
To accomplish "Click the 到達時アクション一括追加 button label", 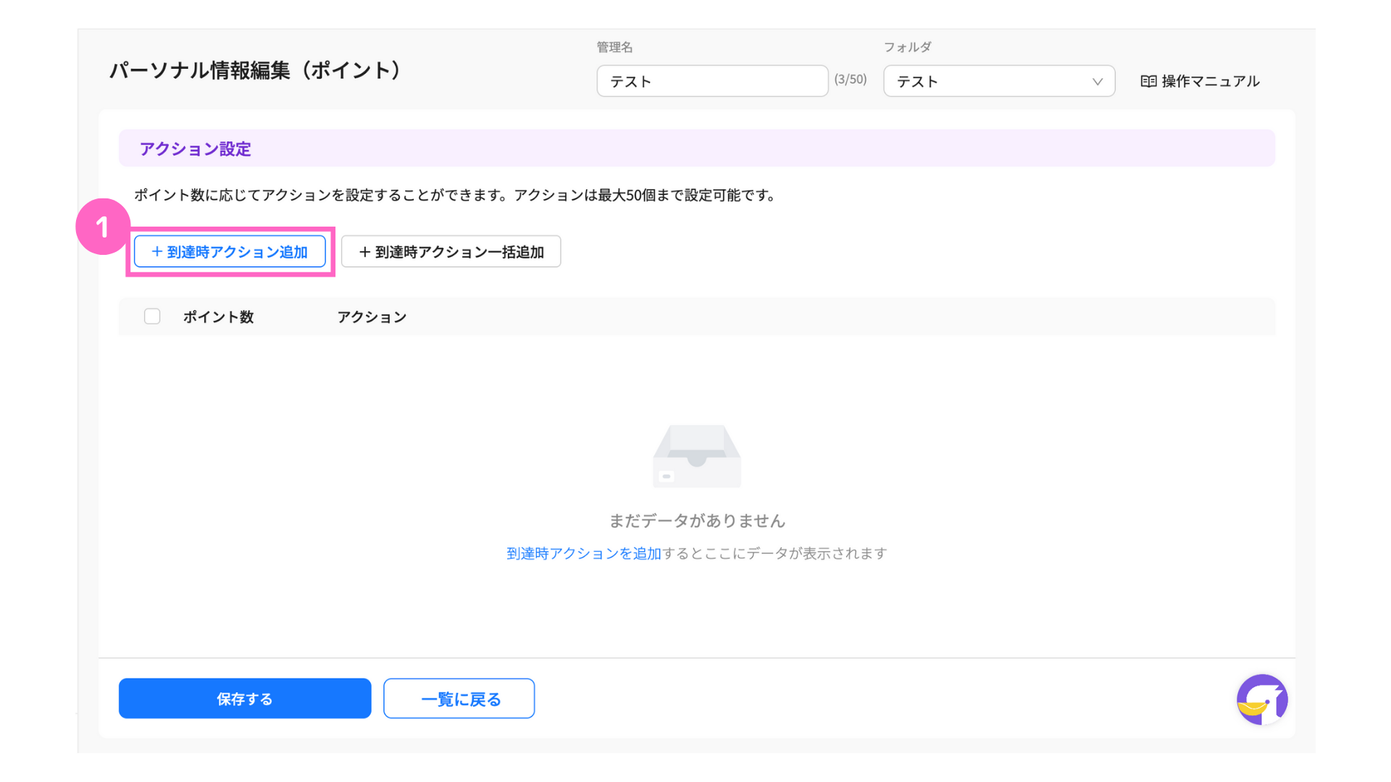I will pyautogui.click(x=459, y=252).
